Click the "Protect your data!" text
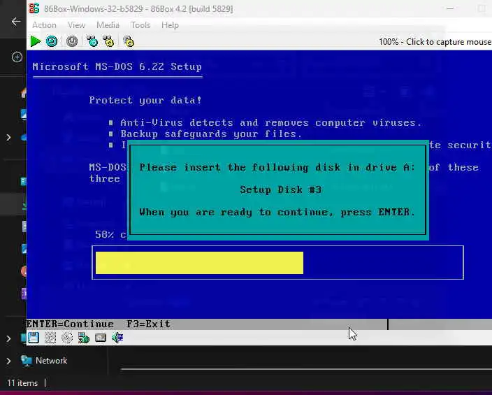Screen dimensions: 492x395 pyautogui.click(x=145, y=101)
